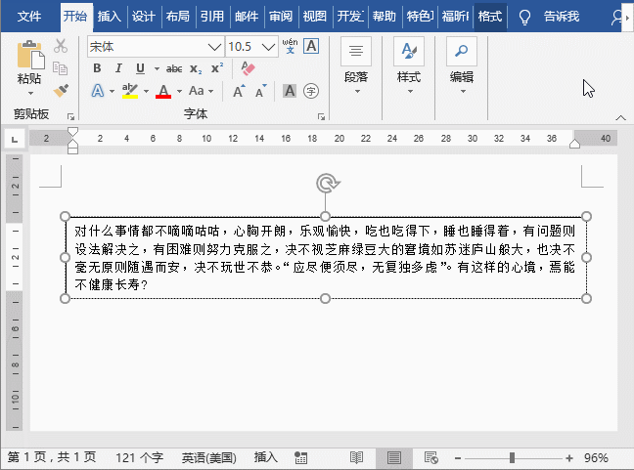Image resolution: width=634 pixels, height=470 pixels.
Task: Switch to Format (格式) tab
Action: tap(490, 17)
